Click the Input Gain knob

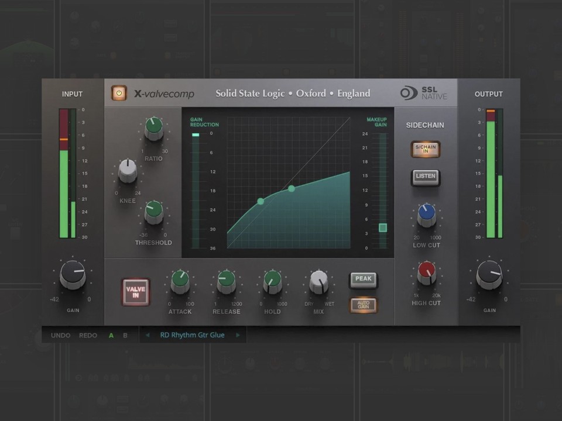73,275
